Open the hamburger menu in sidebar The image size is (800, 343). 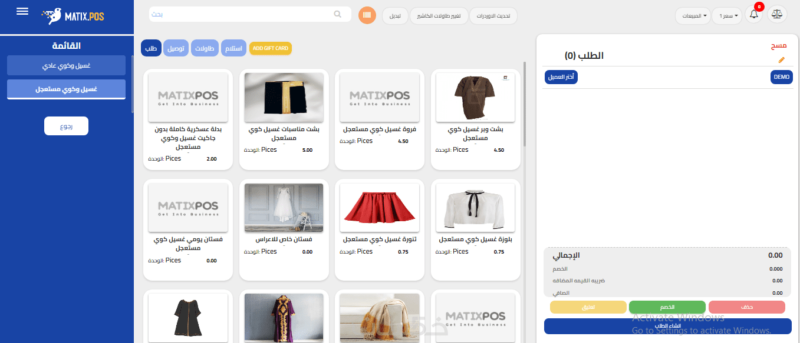[22, 12]
